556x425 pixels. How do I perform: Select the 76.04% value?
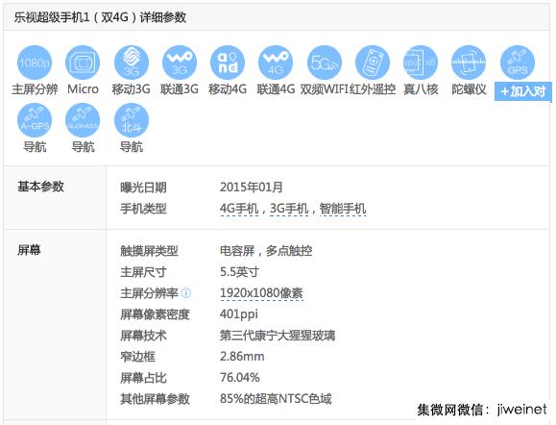point(240,378)
